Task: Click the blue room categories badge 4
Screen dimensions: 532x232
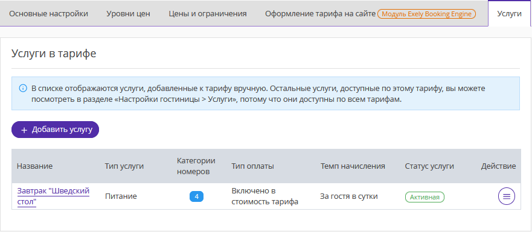Action: [196, 196]
